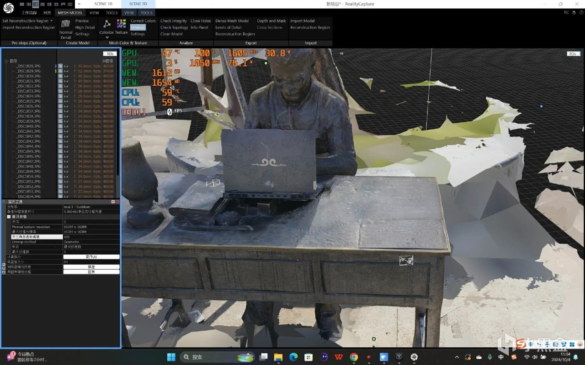
Task: Click the OneDrive cloud tray icon
Action: click(x=479, y=357)
